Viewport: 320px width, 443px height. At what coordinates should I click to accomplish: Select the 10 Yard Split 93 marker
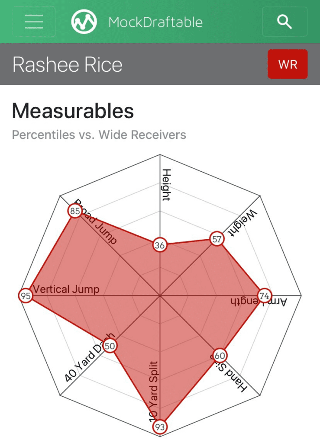click(x=160, y=427)
